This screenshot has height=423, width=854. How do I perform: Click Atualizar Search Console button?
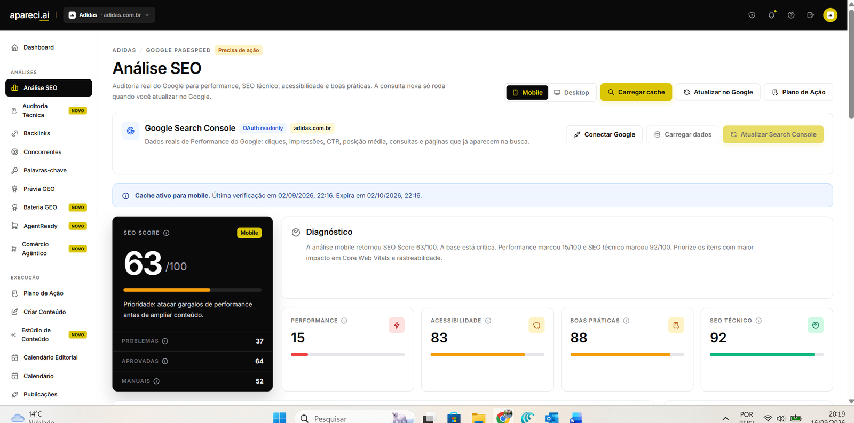pos(773,134)
